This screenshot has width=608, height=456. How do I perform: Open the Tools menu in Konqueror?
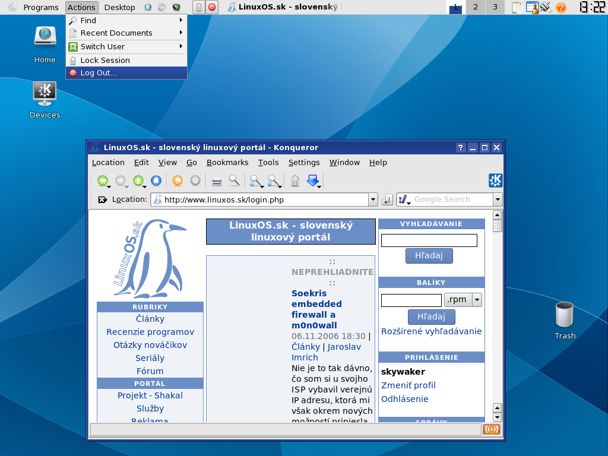tap(268, 163)
